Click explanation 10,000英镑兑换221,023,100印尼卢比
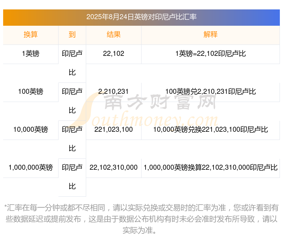Image resolution: width=283 pixels, height=240 pixels. (x=210, y=130)
